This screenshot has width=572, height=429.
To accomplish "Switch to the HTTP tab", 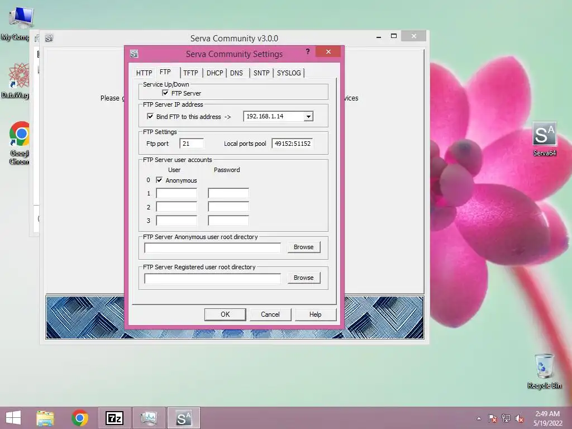I will click(x=144, y=73).
